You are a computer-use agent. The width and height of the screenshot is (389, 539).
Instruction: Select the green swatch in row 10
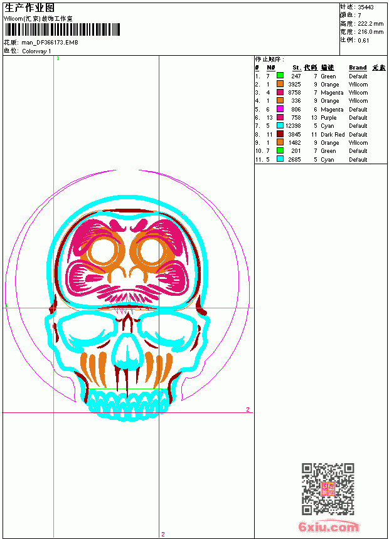pos(280,150)
